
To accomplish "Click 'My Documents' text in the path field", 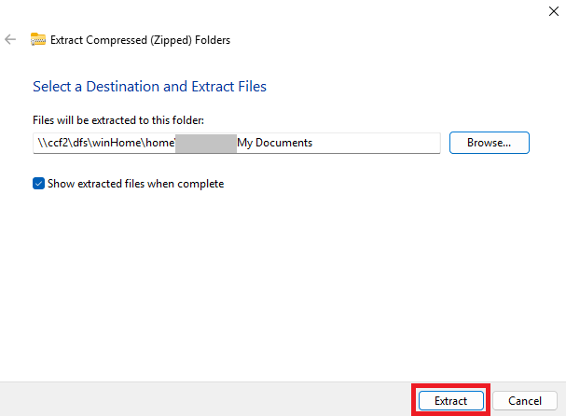I will pyautogui.click(x=274, y=143).
